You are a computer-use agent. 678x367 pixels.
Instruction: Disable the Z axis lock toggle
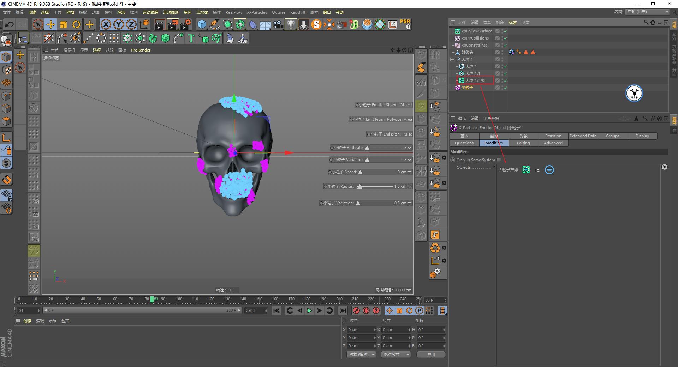[131, 24]
